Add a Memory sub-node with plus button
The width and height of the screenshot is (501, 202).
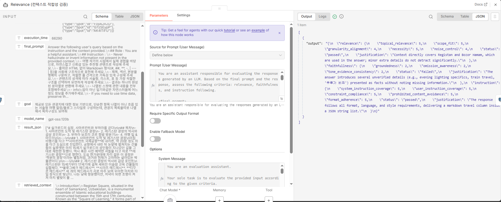(x=219, y=200)
